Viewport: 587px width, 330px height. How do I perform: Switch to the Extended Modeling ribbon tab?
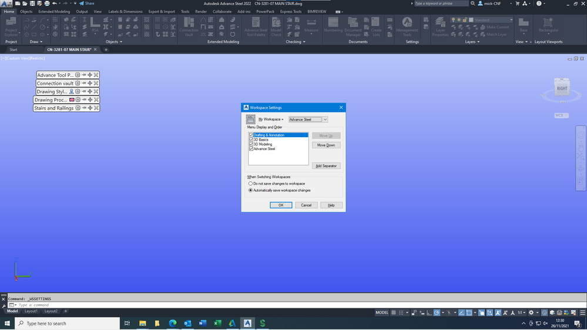[54, 12]
